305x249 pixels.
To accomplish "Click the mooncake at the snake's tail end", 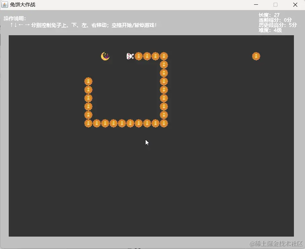I will (88, 81).
